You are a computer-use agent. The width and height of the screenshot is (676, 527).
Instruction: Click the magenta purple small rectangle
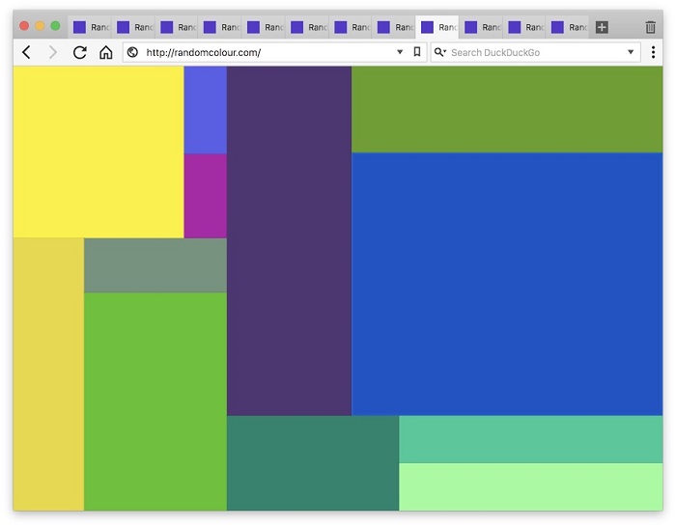pos(205,196)
